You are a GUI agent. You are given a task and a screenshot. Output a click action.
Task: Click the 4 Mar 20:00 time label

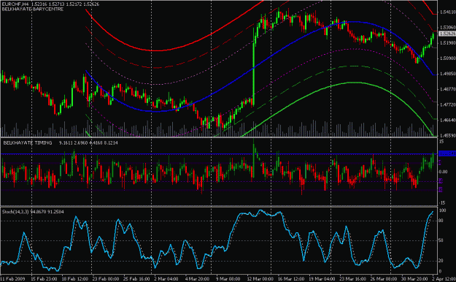[x=197, y=279]
